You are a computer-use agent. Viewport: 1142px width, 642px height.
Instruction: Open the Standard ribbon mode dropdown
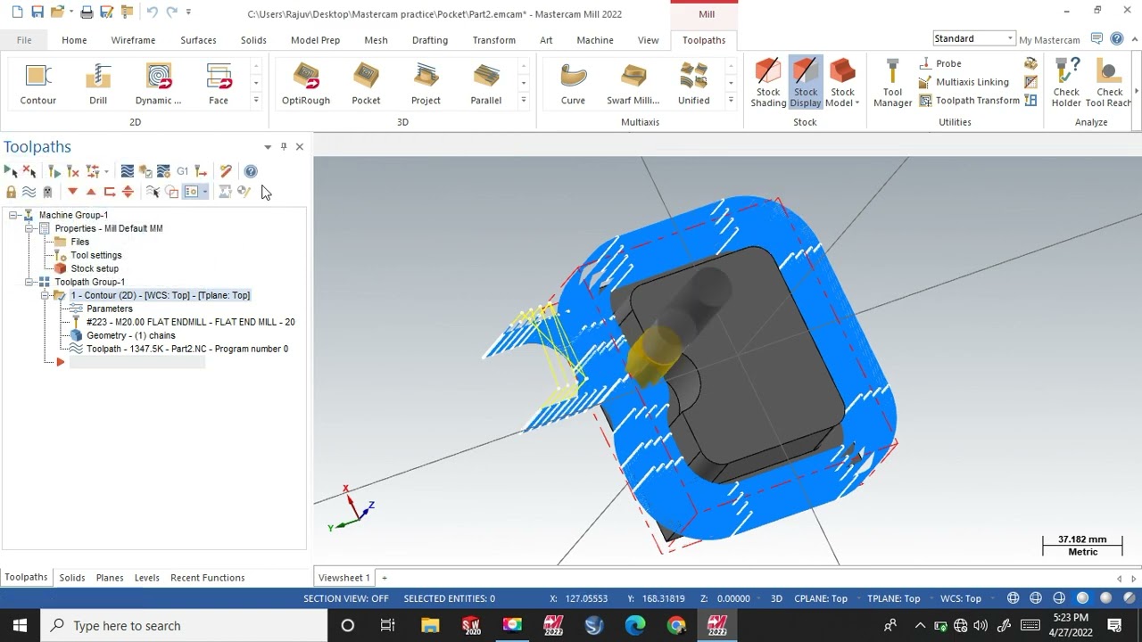tap(1010, 39)
